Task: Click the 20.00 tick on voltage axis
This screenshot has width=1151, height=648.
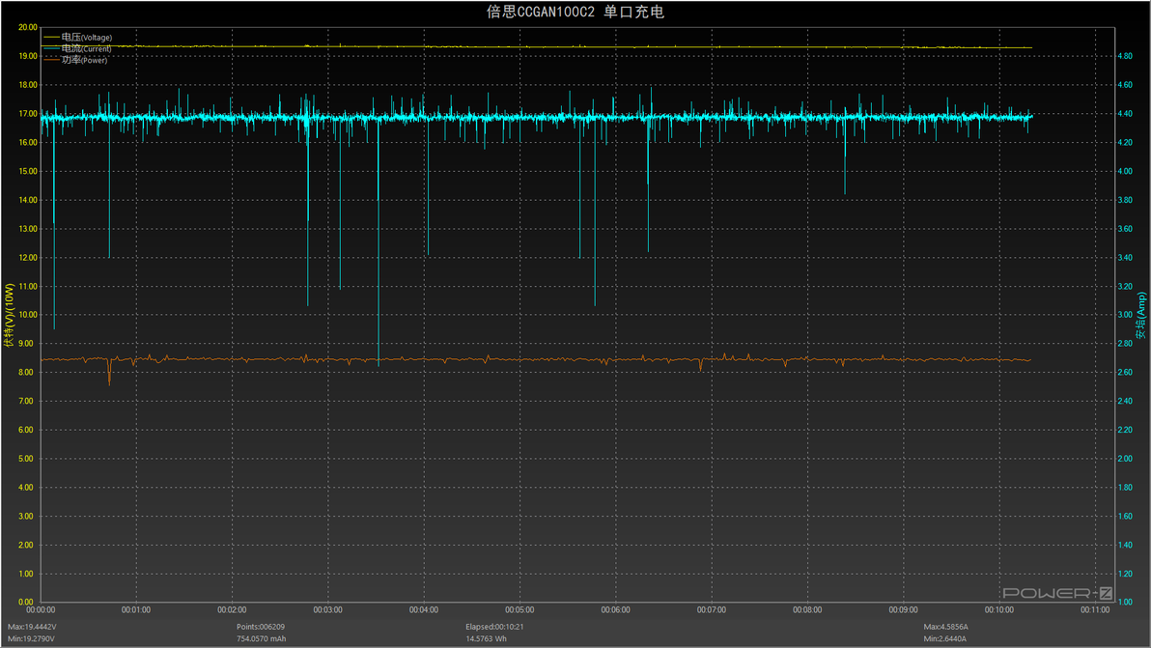Action: click(x=28, y=27)
